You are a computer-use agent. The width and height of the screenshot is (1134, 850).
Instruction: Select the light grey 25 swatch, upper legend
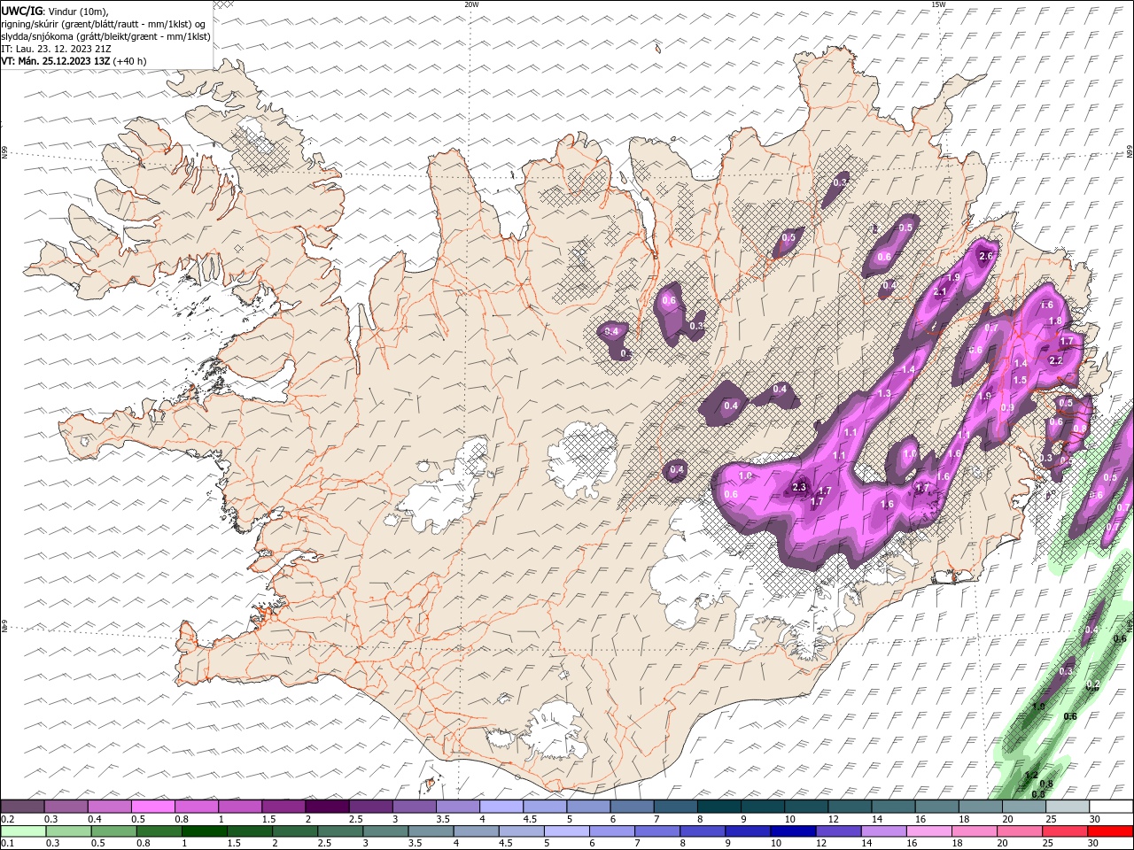(1068, 807)
